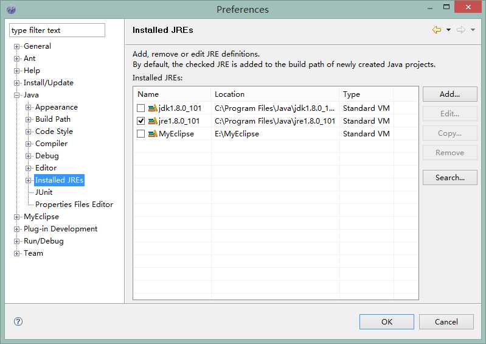Click the MyEclipse JRE library icon
The height and width of the screenshot is (344, 486).
click(153, 134)
